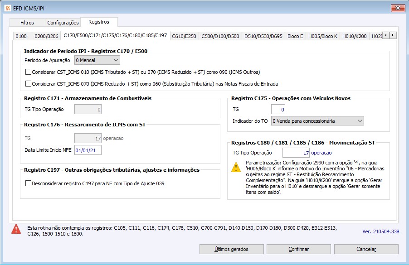Toggle Desconsiderar registro C197 checkbox
Viewport: 409px width, 265px height.
28,183
